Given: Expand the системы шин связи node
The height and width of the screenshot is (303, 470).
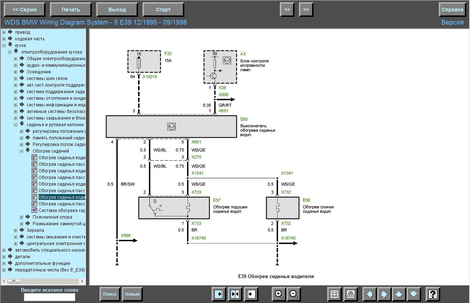Looking at the screenshot, I should (15, 79).
